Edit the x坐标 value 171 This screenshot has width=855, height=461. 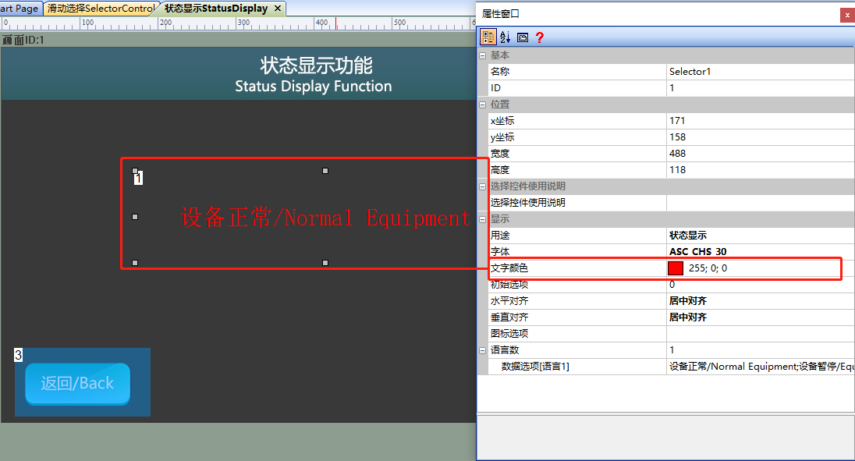760,121
